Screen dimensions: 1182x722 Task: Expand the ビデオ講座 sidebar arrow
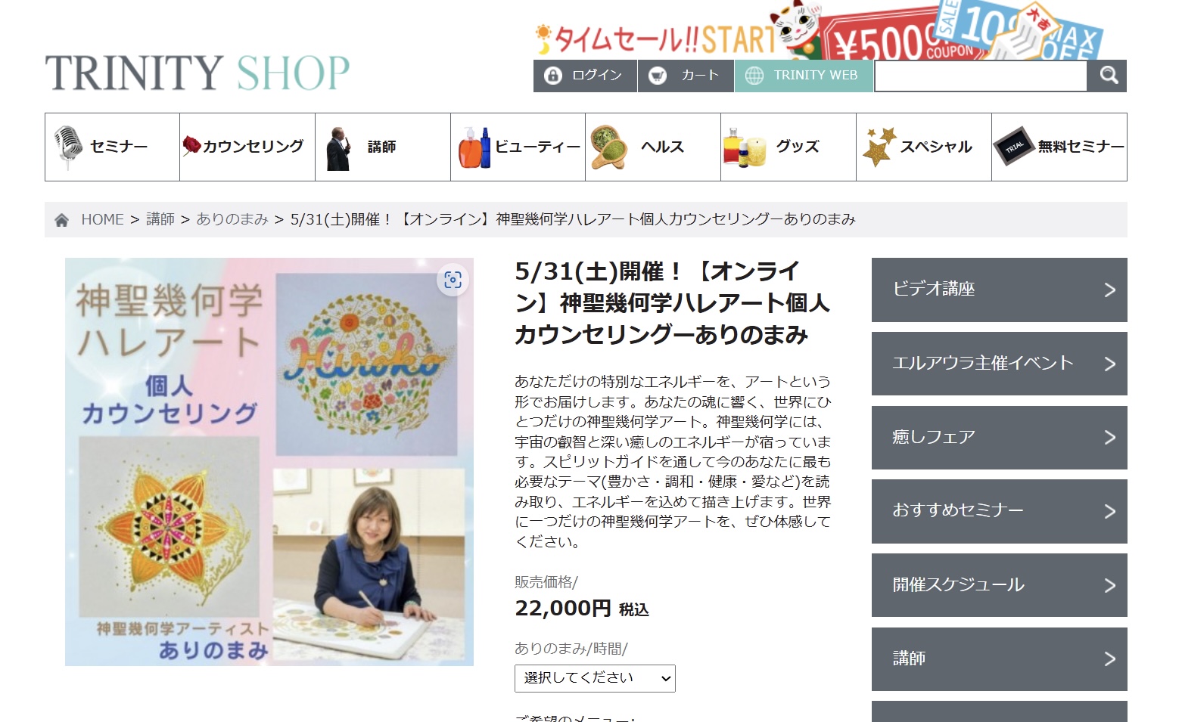[1109, 290]
